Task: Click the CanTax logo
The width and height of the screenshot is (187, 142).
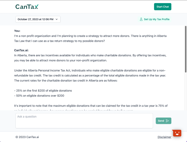Action: pos(27,7)
